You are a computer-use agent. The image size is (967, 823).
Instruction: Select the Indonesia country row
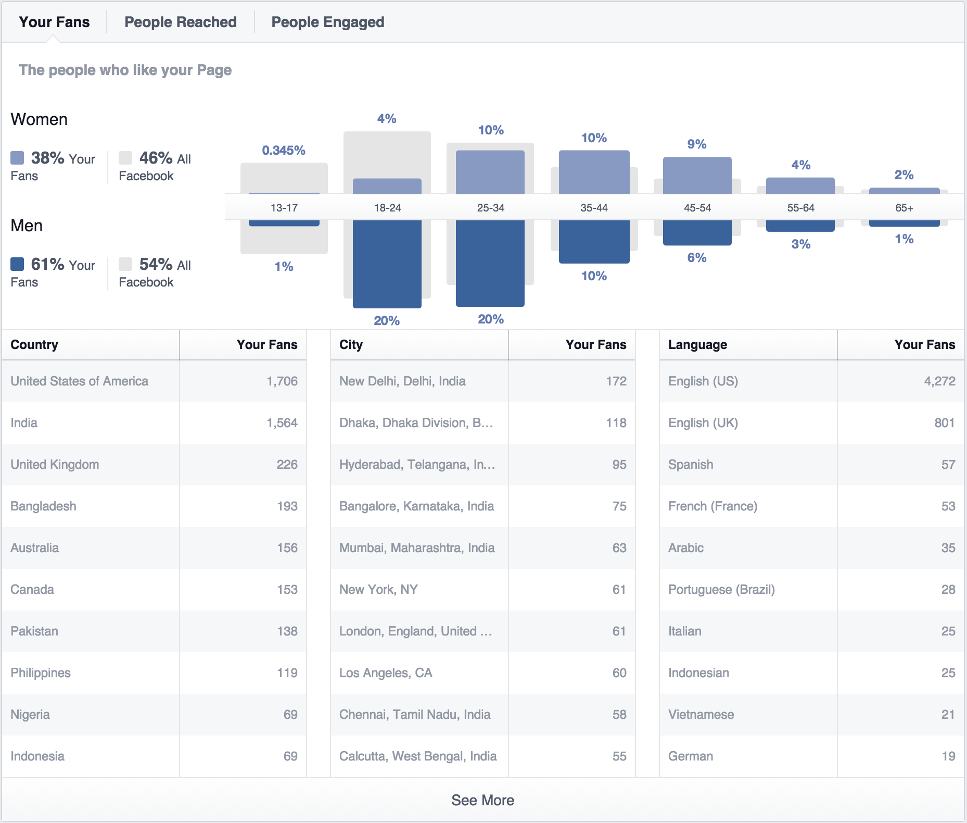(x=154, y=756)
